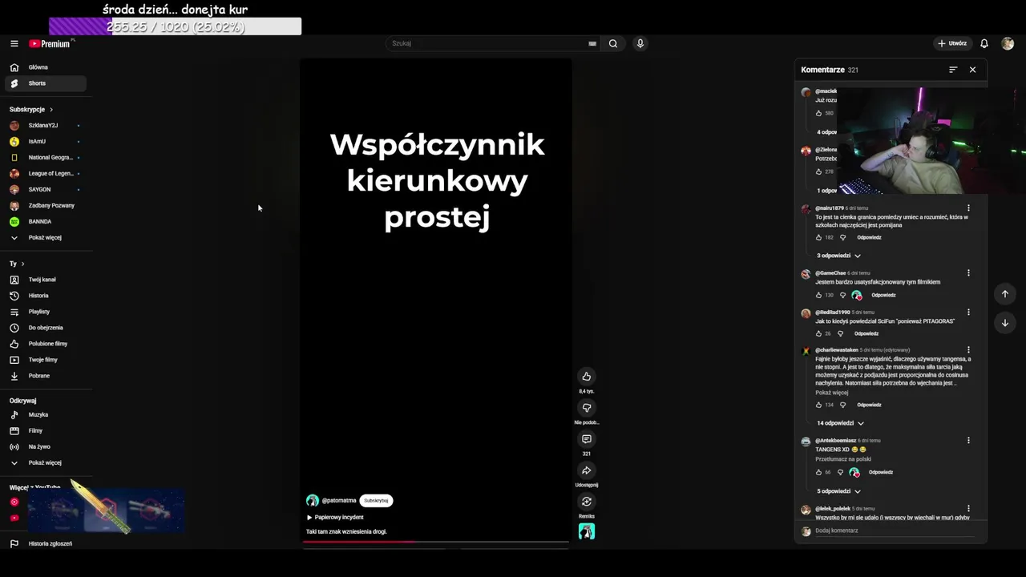This screenshot has height=577, width=1026.
Task: Click the Dodaj komentarz field
Action: (x=893, y=531)
